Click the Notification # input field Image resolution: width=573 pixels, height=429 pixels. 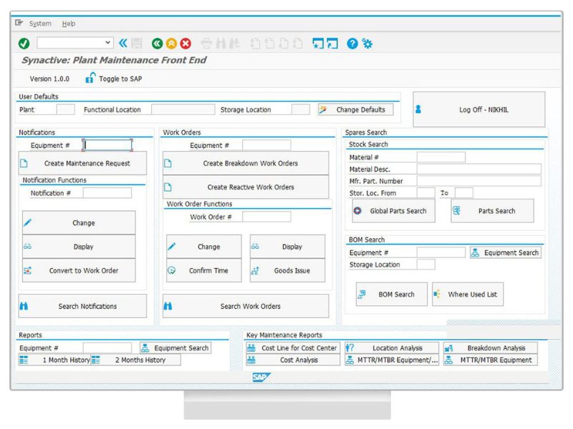(x=107, y=193)
